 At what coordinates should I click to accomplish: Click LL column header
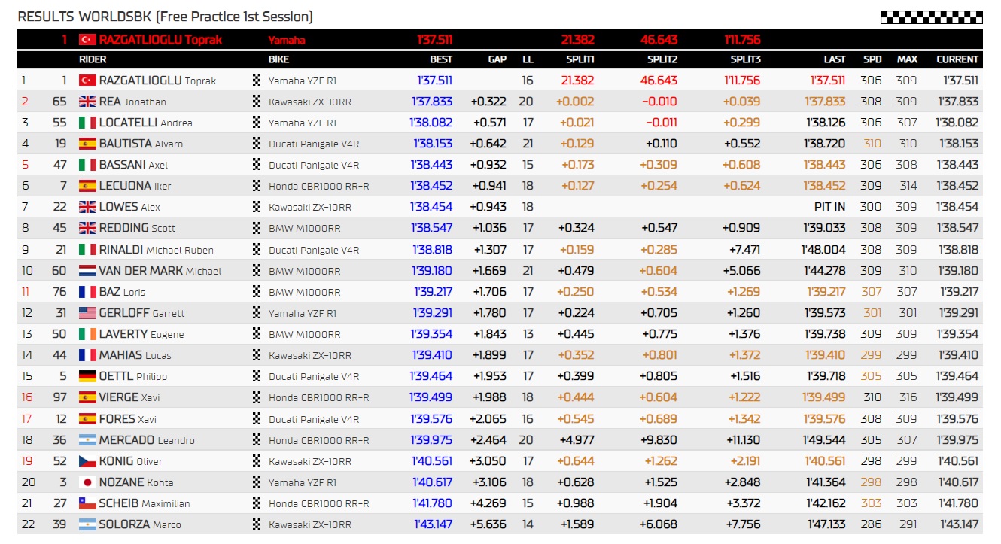528,59
